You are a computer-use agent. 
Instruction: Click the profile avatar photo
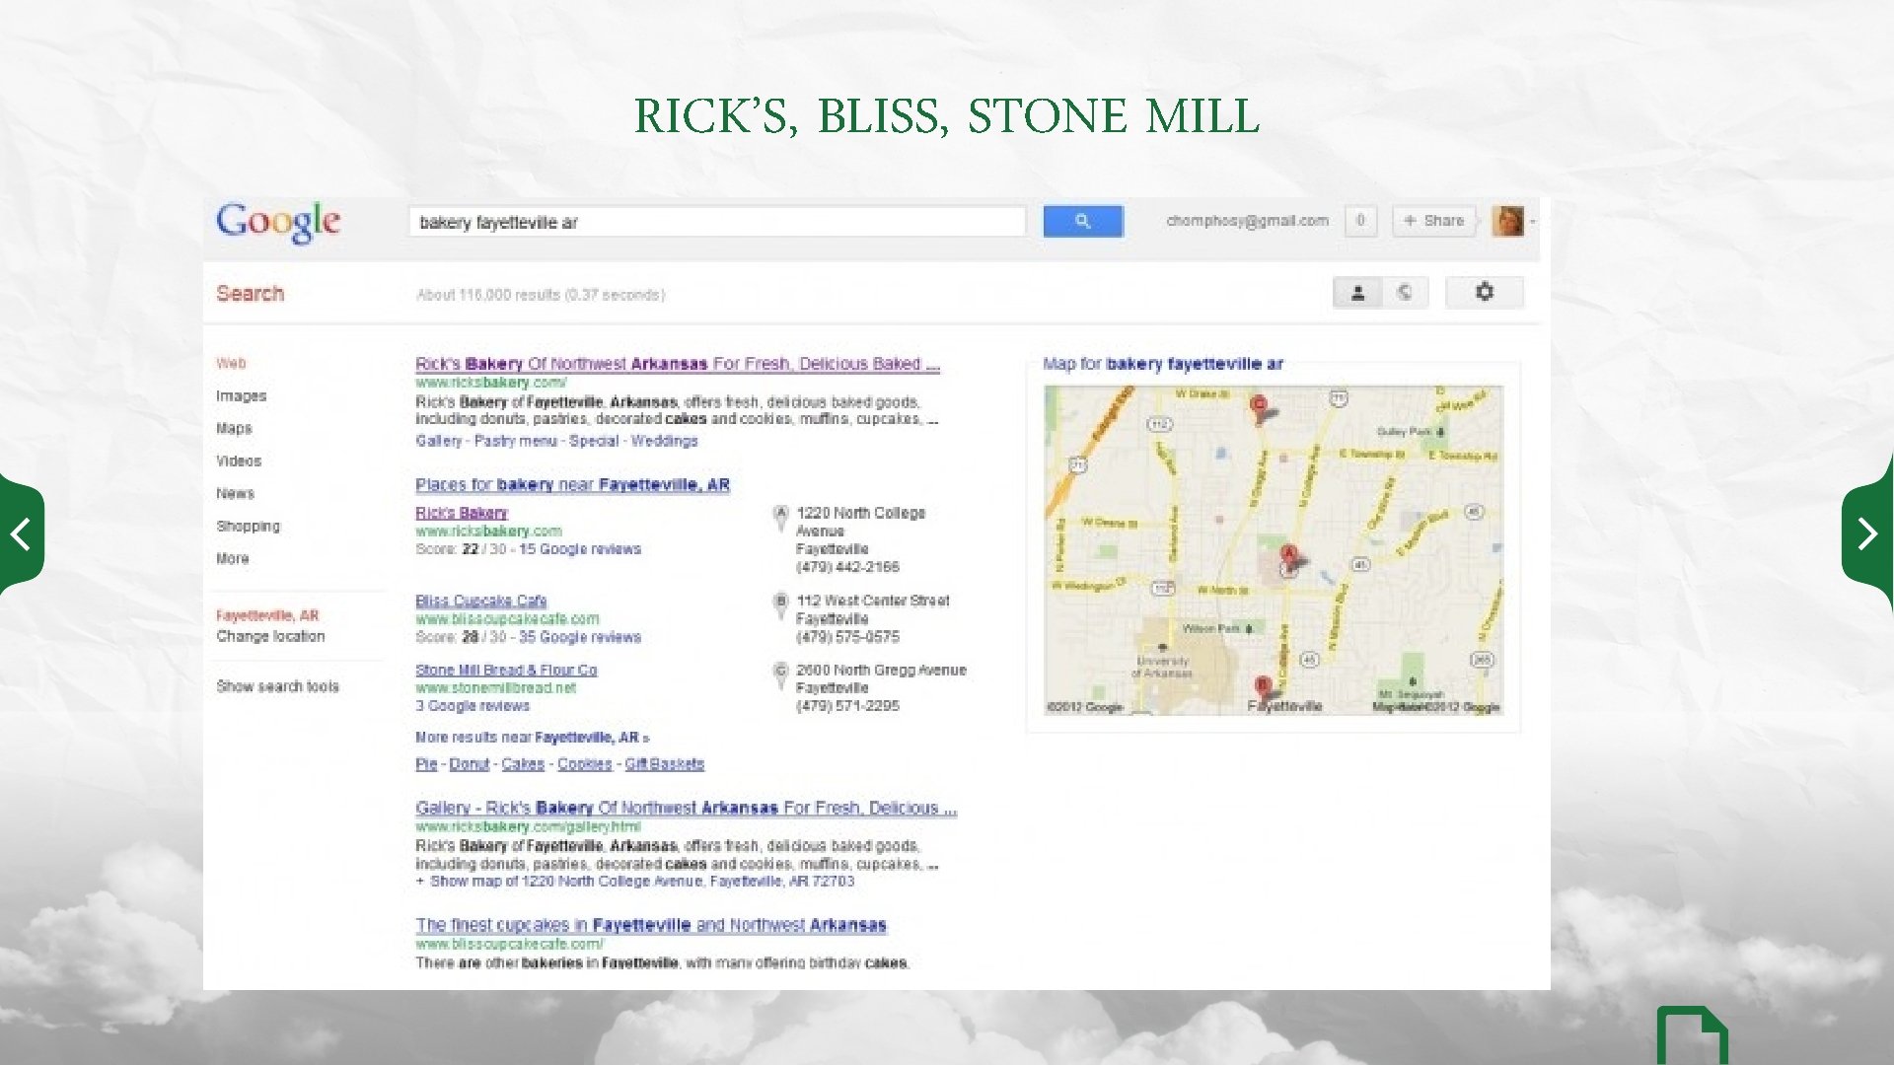tap(1507, 221)
